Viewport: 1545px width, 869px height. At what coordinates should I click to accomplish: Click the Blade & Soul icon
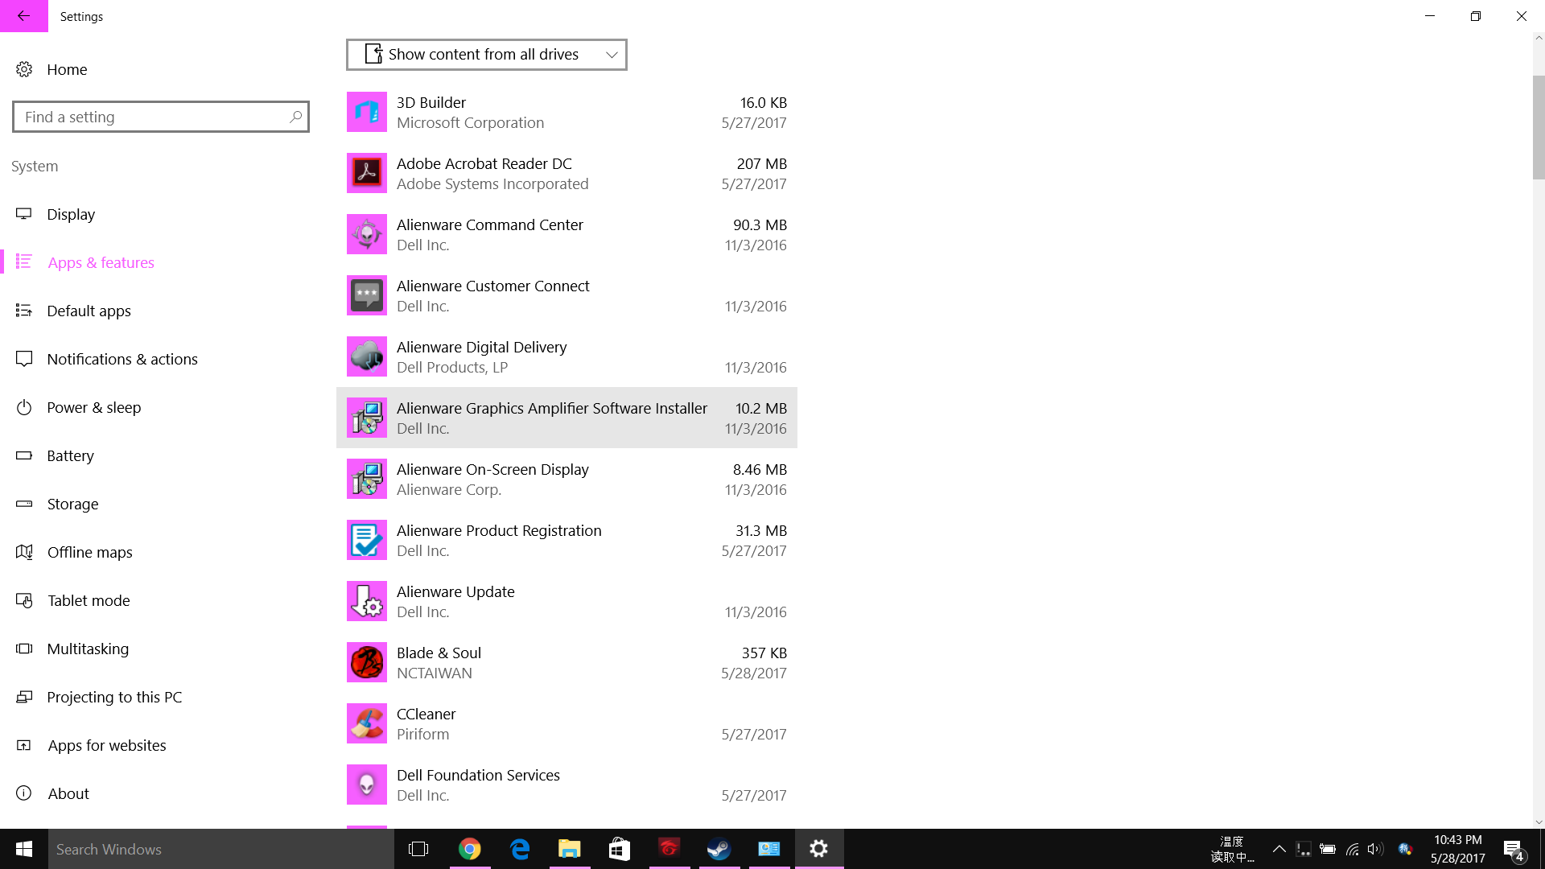[x=367, y=662]
